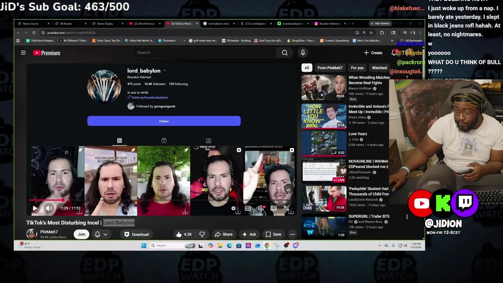Open the PieMatt7 channel avatar
Image resolution: width=503 pixels, height=283 pixels.
[31, 234]
